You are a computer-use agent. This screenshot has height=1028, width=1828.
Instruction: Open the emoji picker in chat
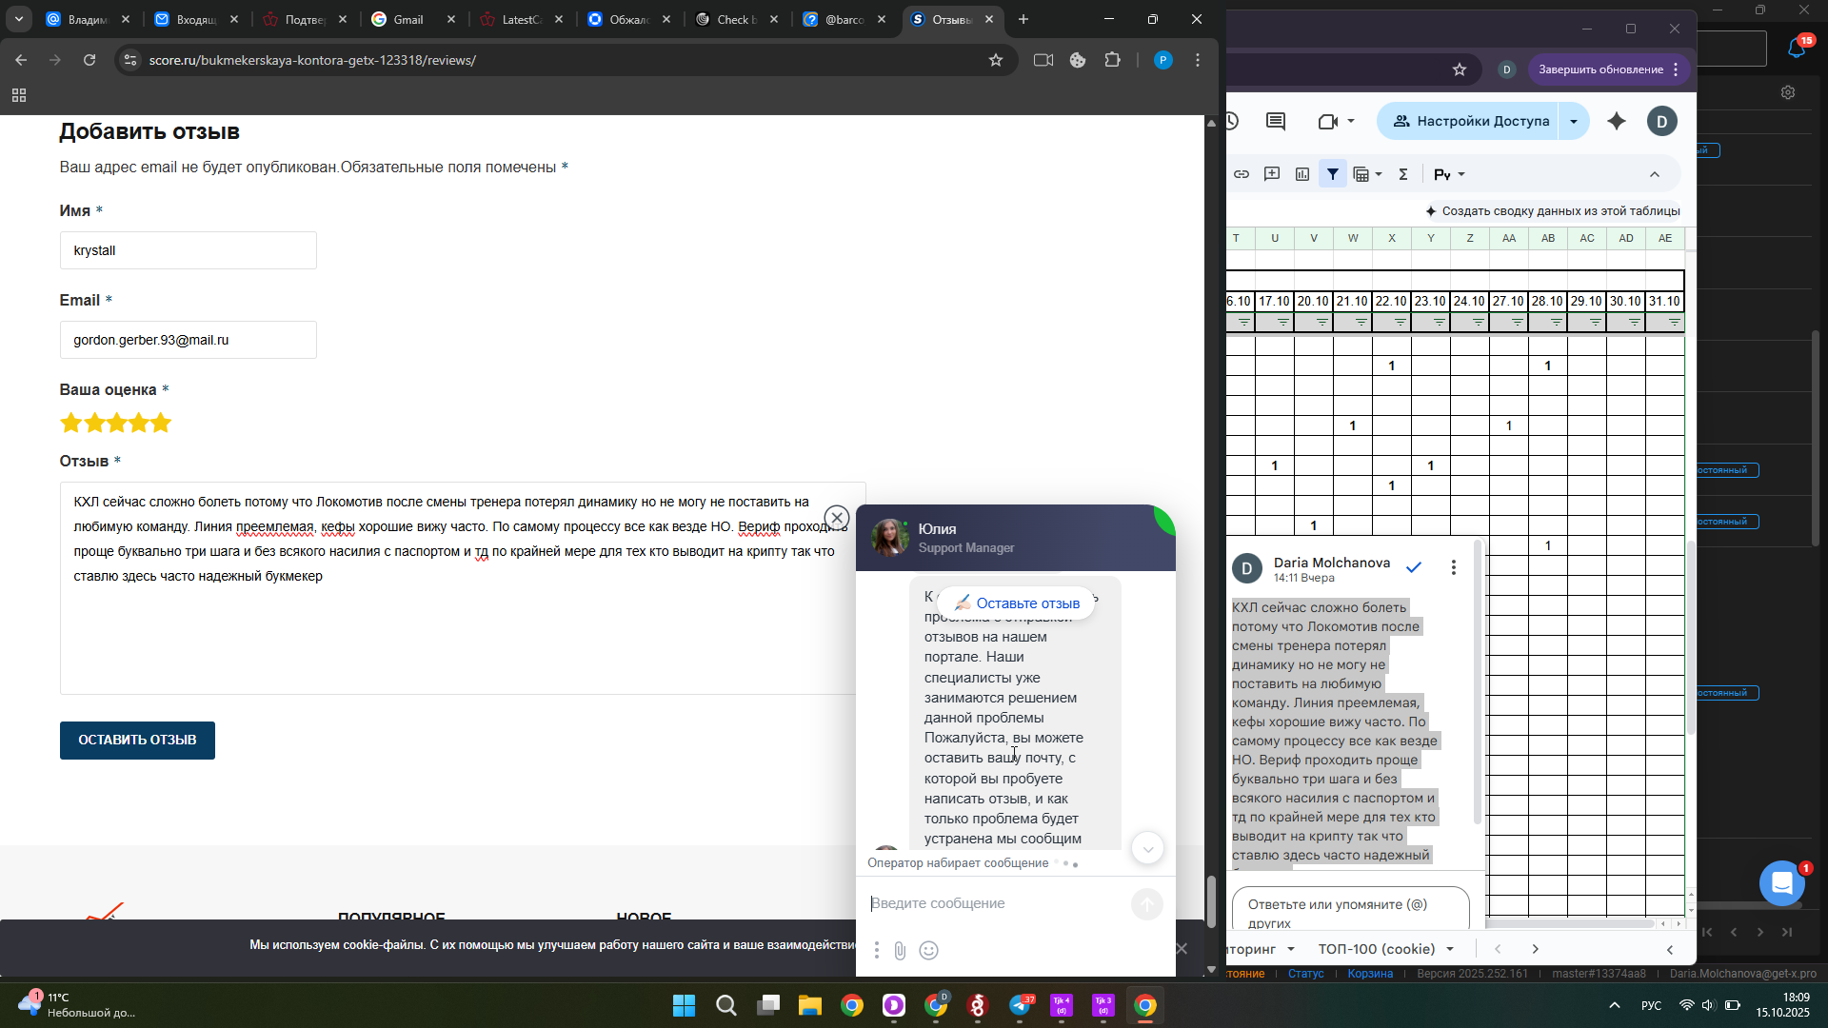click(x=929, y=950)
